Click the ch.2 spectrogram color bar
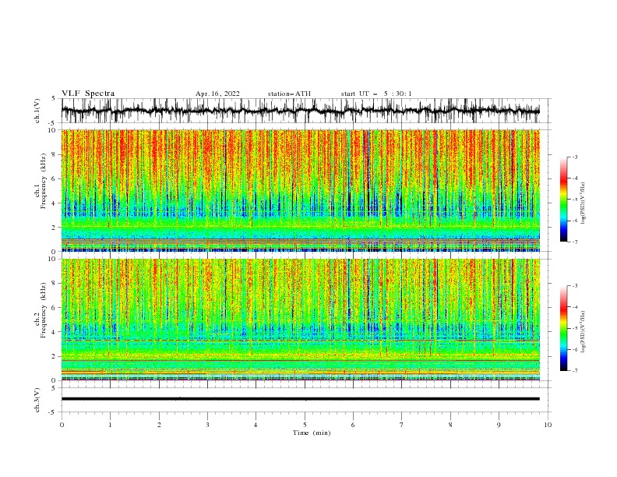Screen dimensions: 617x477 tap(563, 328)
